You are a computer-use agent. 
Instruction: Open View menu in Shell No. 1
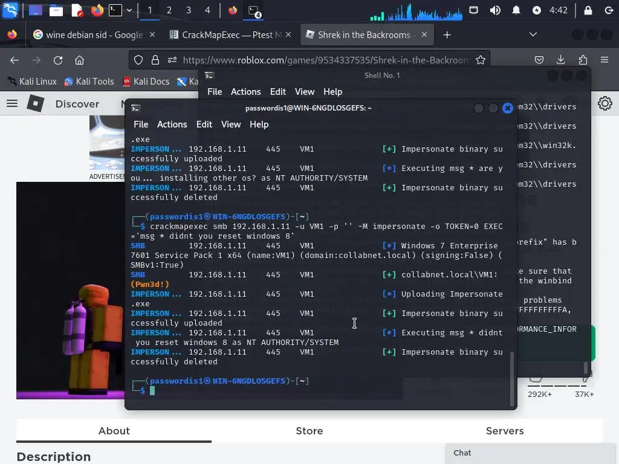(x=305, y=92)
